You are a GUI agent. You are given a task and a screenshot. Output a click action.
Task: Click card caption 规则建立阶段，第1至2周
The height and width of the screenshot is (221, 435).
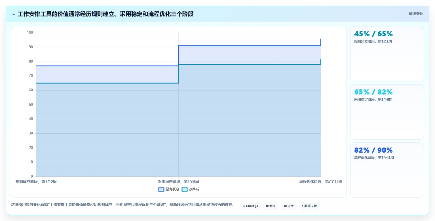[x=373, y=41]
